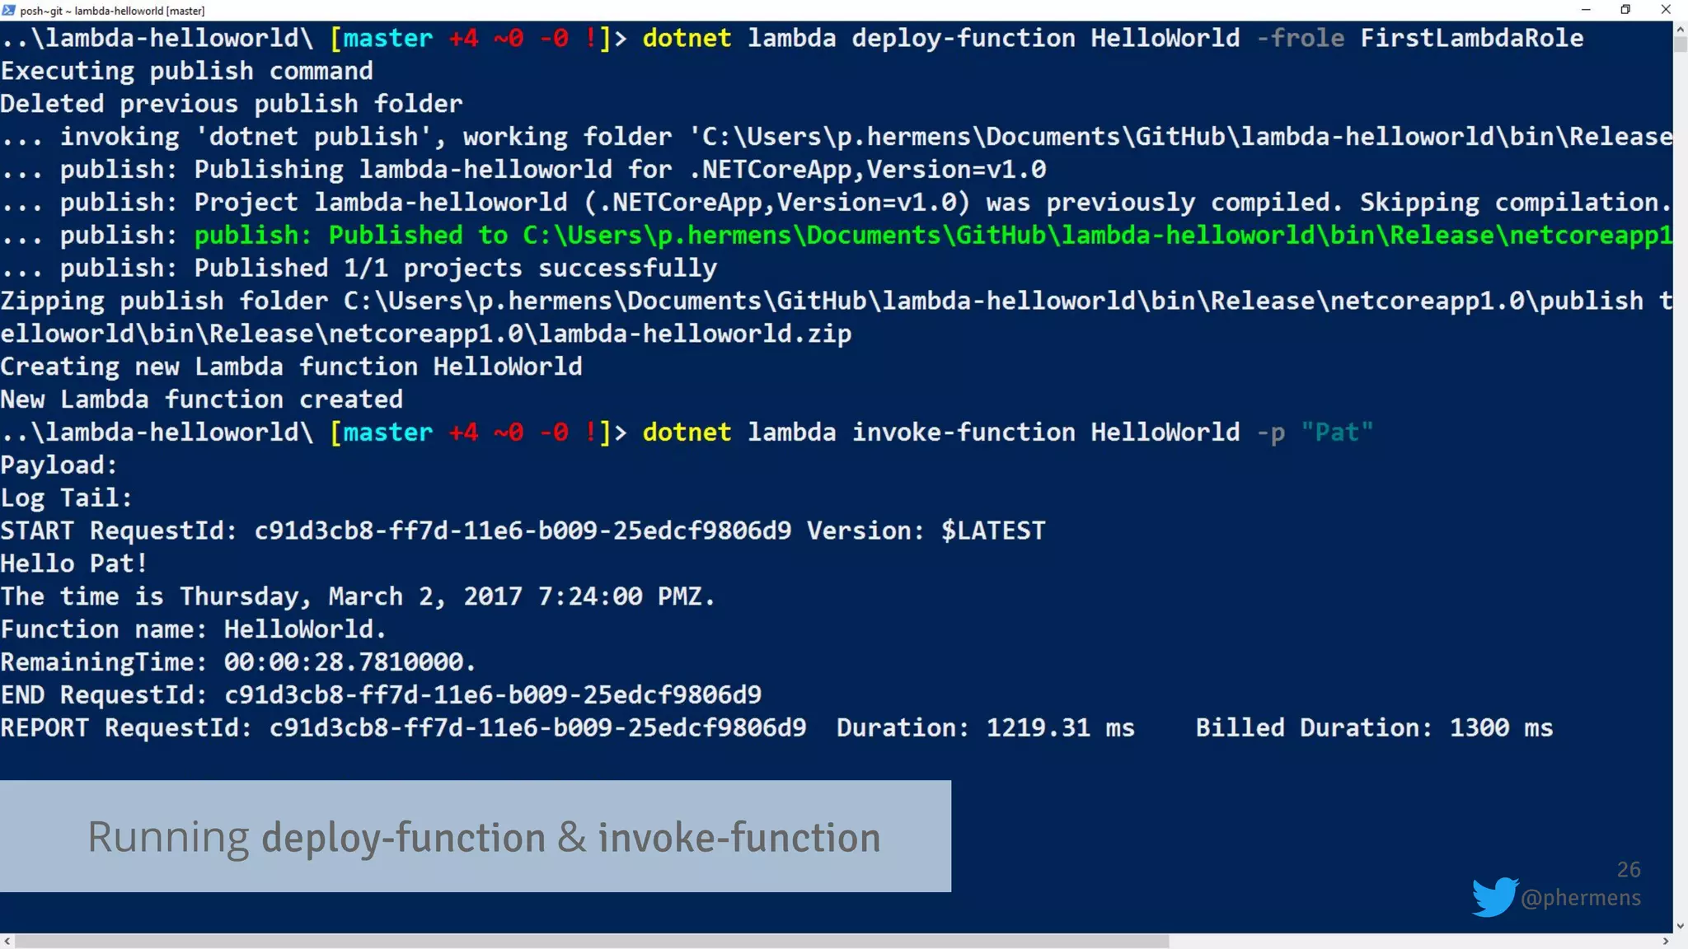Click 'Published 1/1 projects successfully' text

point(456,268)
